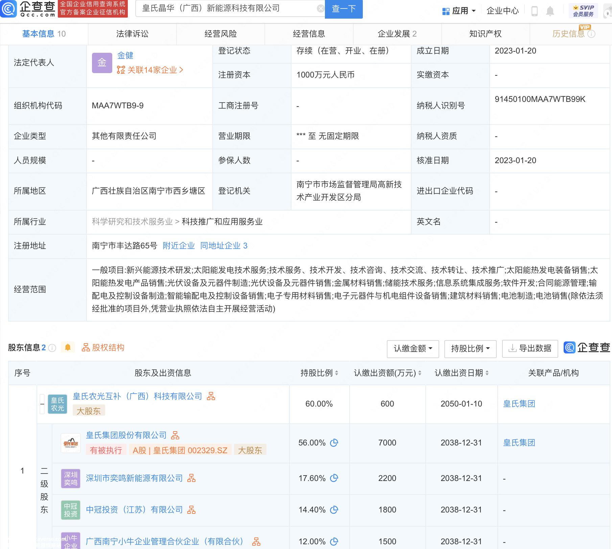Click taxpayer ID 91450100MAA7WTB99K

click(x=540, y=99)
